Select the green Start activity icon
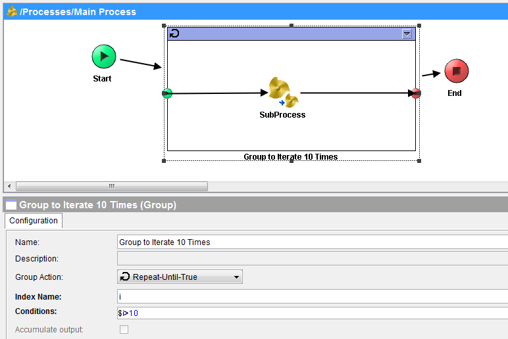The height and width of the screenshot is (339, 508). pos(104,56)
